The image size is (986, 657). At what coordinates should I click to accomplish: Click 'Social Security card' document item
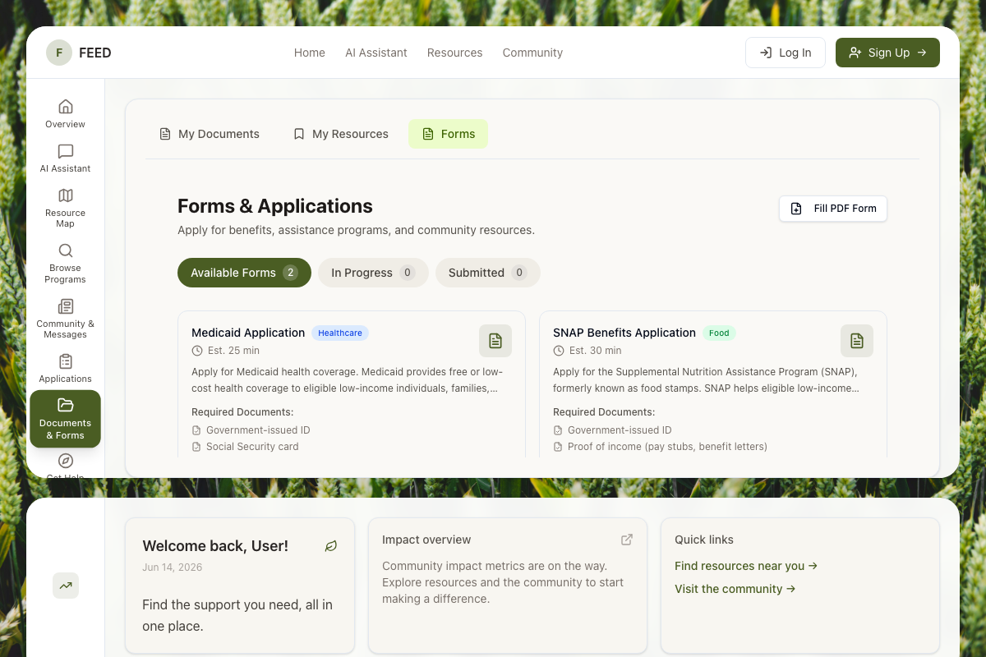point(252,447)
